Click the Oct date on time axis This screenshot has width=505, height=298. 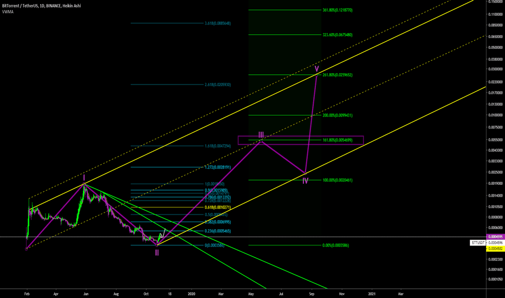click(x=146, y=294)
